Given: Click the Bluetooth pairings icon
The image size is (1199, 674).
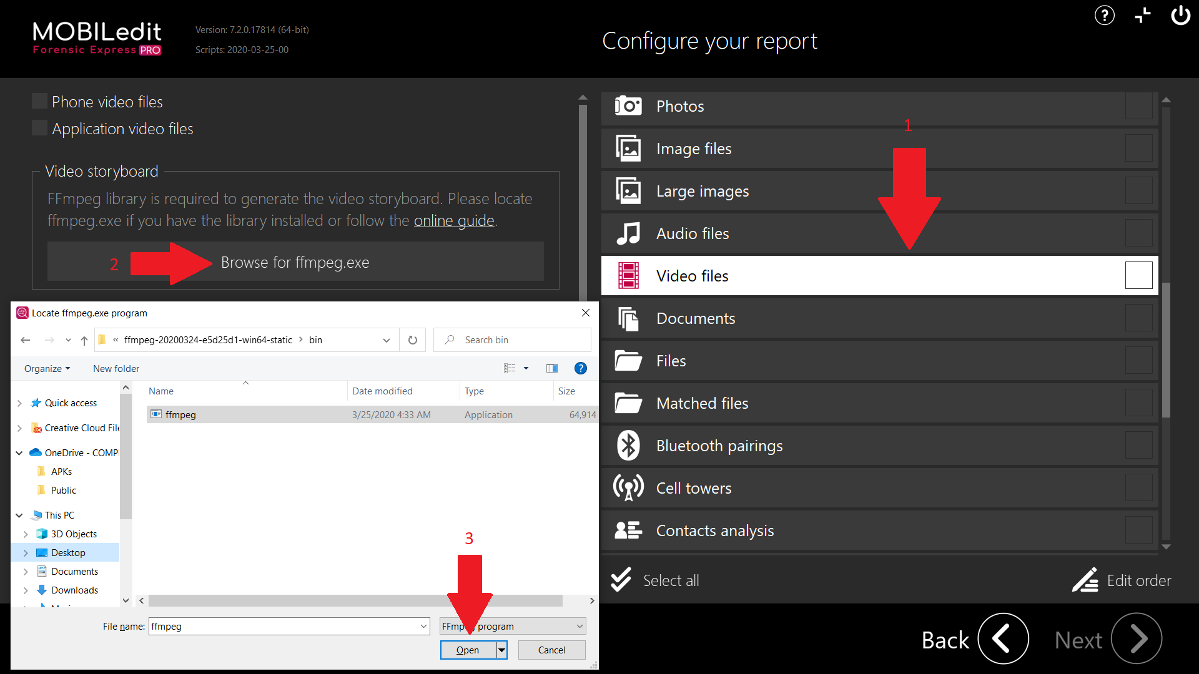Looking at the screenshot, I should (628, 446).
